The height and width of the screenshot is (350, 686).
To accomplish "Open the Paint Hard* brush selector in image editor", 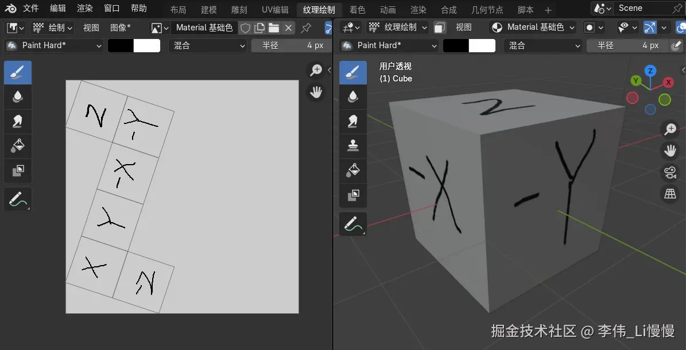I will (x=55, y=45).
